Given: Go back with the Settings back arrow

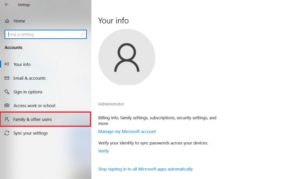Looking at the screenshot, I should tap(7, 5).
